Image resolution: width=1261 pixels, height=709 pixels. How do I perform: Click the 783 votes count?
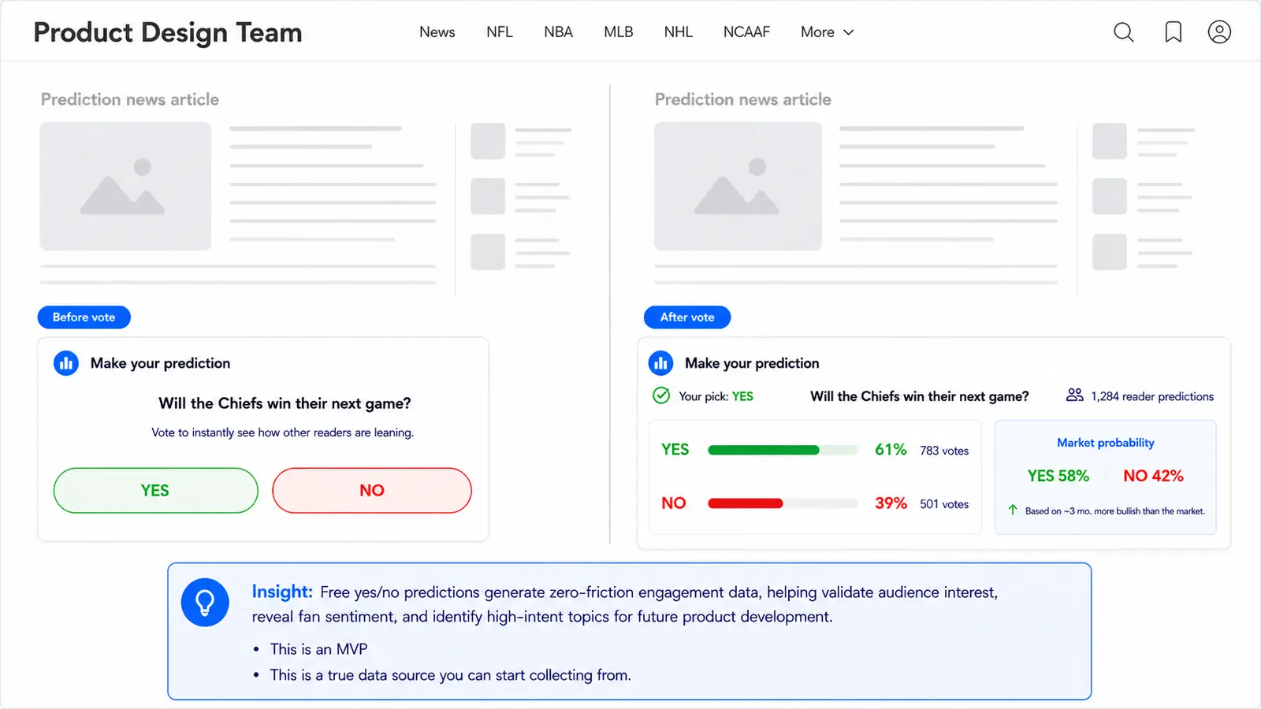(944, 451)
